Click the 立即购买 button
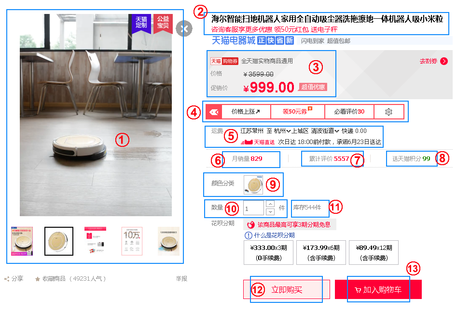The width and height of the screenshot is (457, 312). pyautogui.click(x=287, y=289)
